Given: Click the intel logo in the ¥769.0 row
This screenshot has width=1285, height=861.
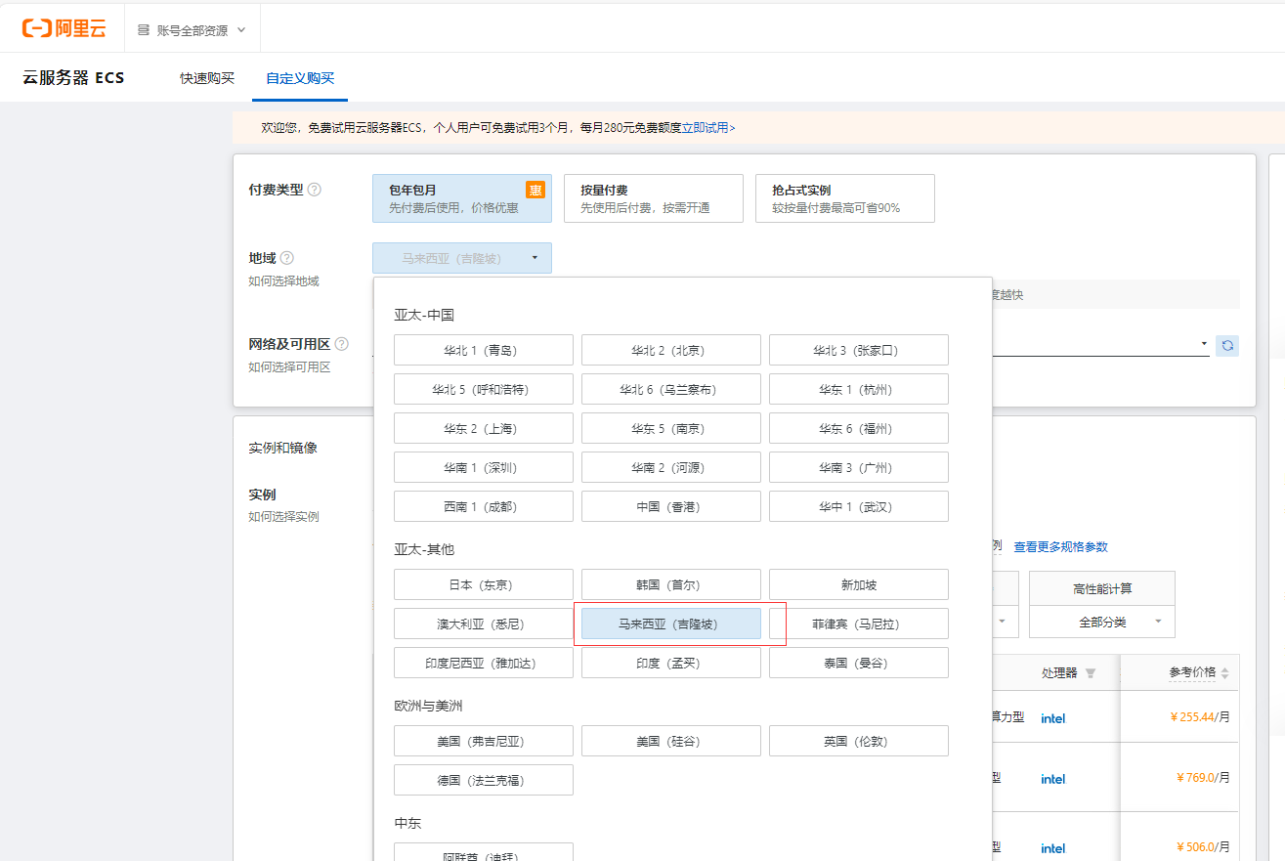Looking at the screenshot, I should click(1053, 779).
